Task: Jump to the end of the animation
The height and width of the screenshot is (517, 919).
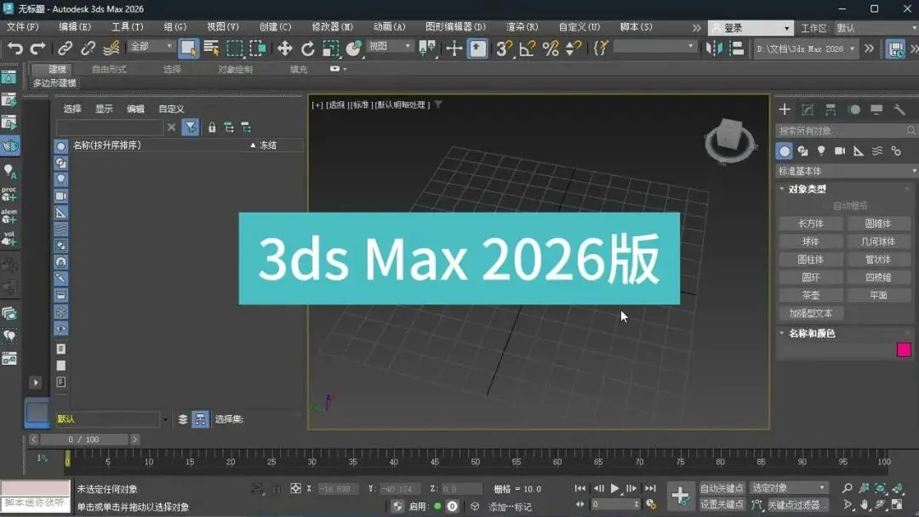Action: 651,488
